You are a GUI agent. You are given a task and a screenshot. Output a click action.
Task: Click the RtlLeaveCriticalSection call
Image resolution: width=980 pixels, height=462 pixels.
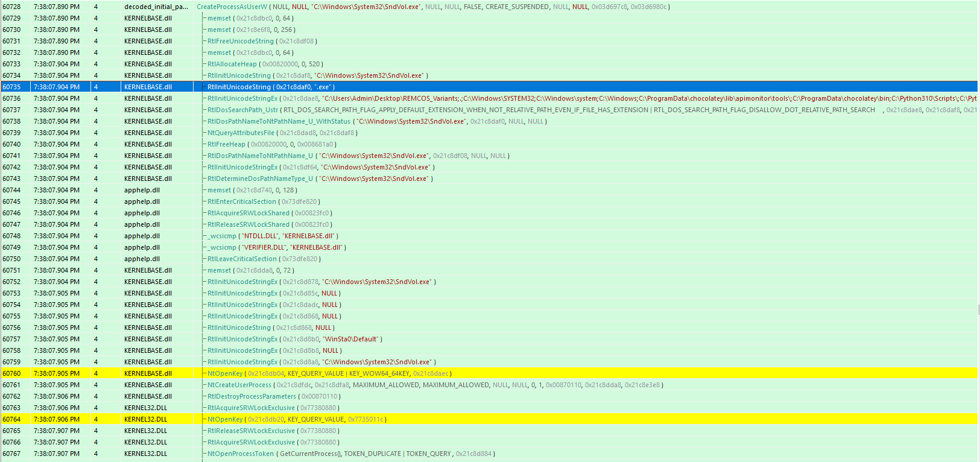click(x=242, y=259)
